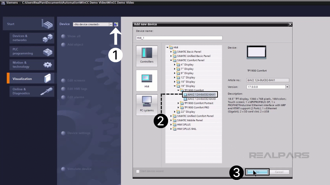Viewport: 330px width, 185px height.
Task: Click OK to add the device
Action: click(x=257, y=172)
